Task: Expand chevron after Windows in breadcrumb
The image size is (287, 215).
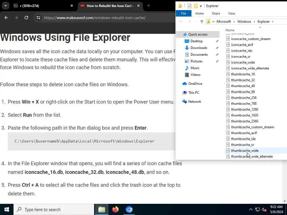Action: coord(254,22)
